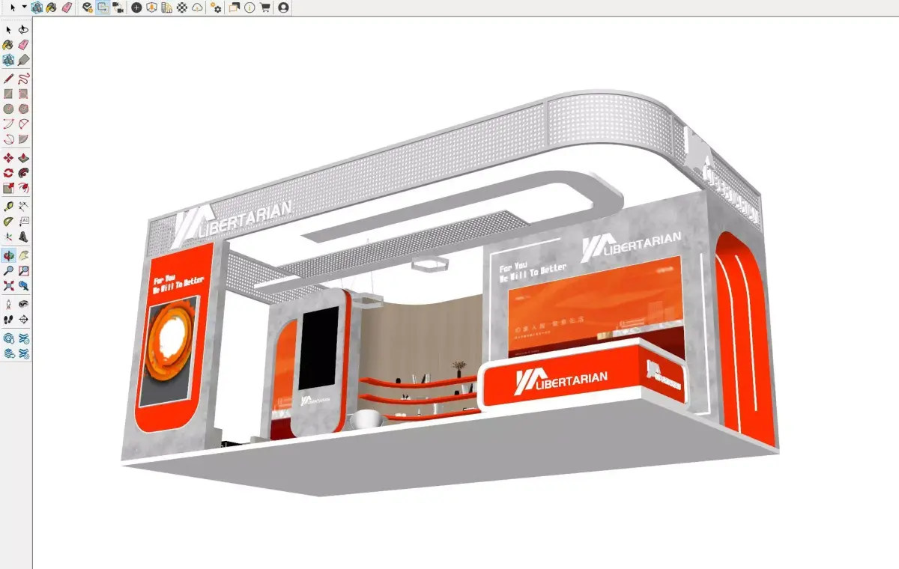
Task: Select the Protractor tool
Action: pos(8,222)
